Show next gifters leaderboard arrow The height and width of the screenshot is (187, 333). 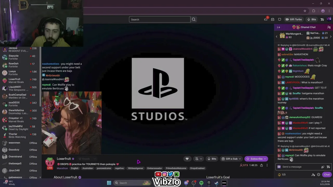pos(331,37)
